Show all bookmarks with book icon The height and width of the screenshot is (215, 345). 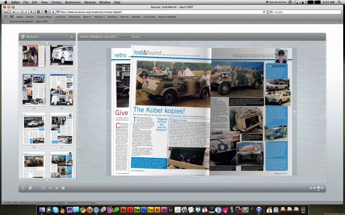click(x=5, y=17)
